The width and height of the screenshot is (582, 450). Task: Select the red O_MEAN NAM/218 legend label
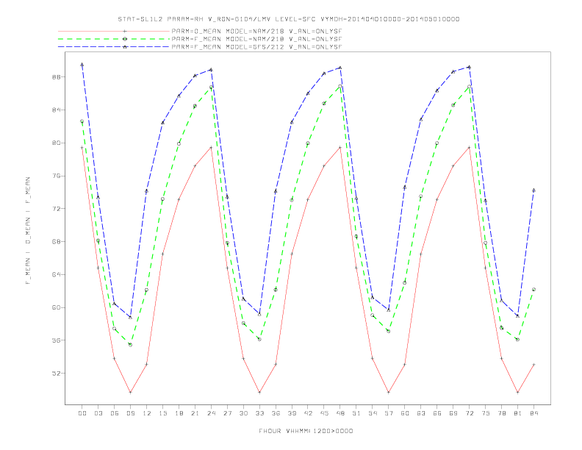256,32
